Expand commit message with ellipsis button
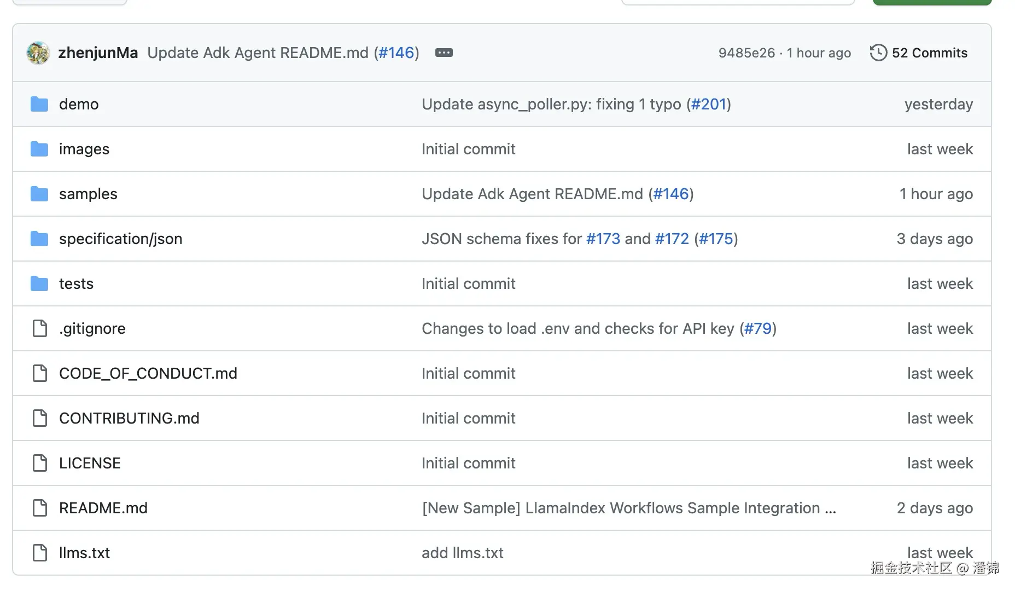The height and width of the screenshot is (591, 1015). pos(444,53)
